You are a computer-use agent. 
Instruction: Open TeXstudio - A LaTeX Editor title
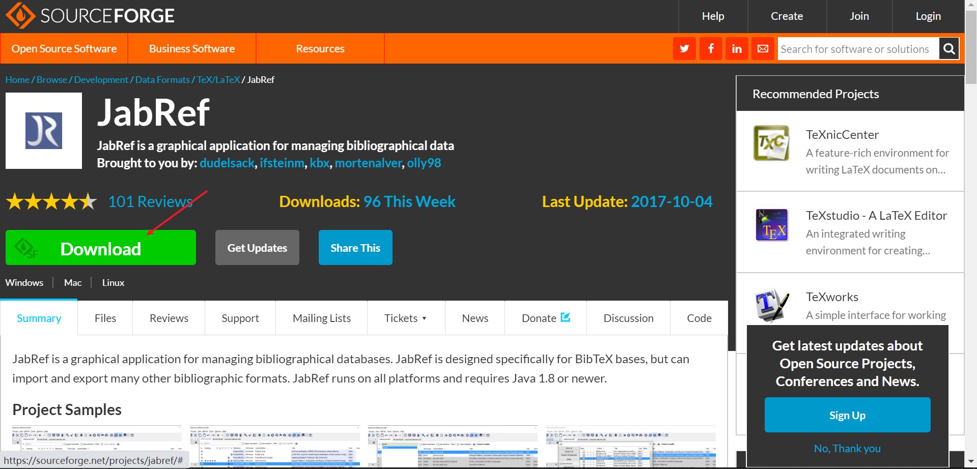(x=876, y=216)
